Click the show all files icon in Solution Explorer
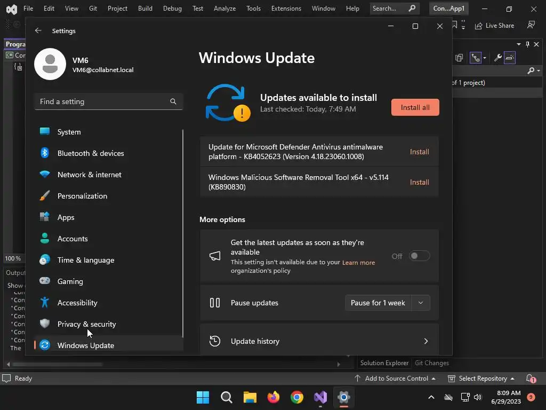 pos(459,58)
